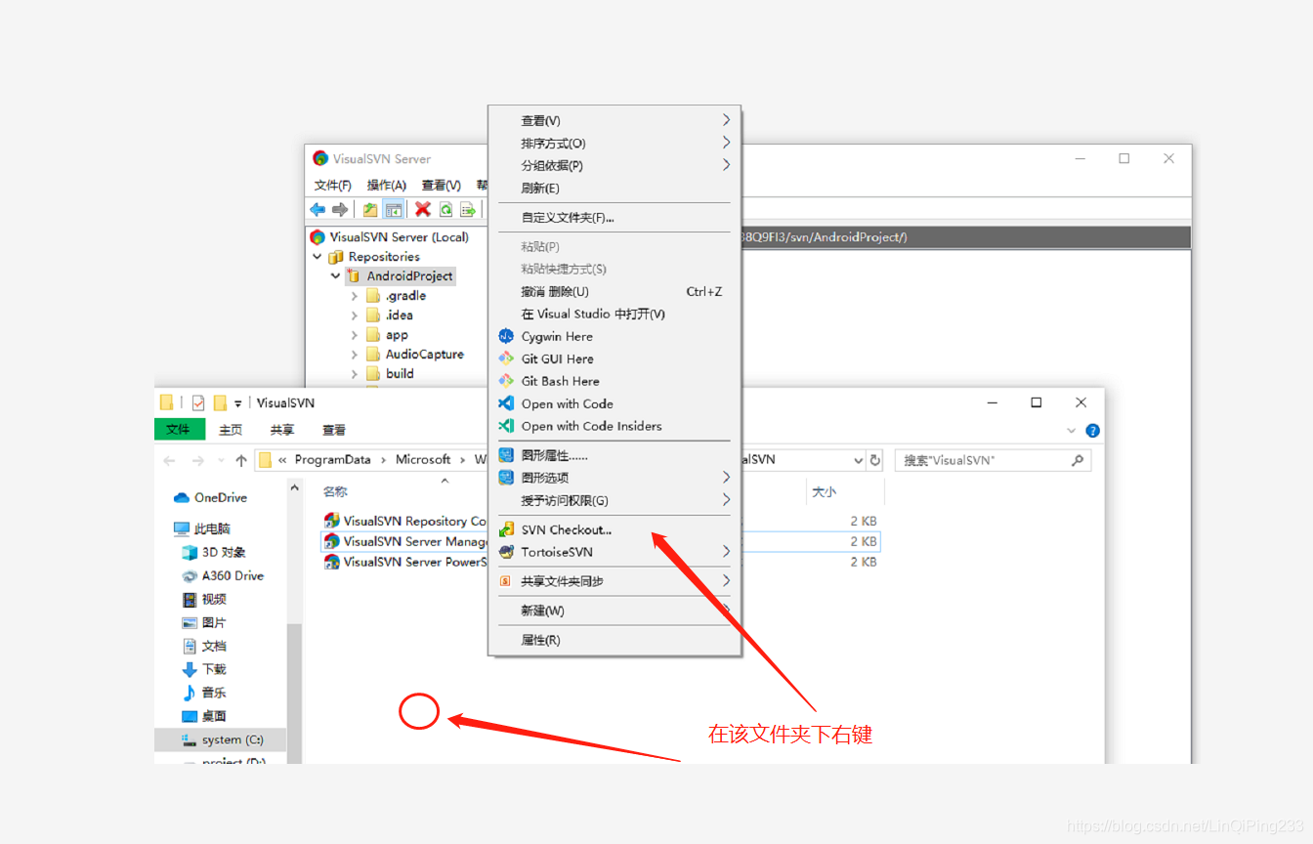Click the up-one-level folder icon in VisualSVN Server toolbar
The width and height of the screenshot is (1313, 844).
click(370, 209)
